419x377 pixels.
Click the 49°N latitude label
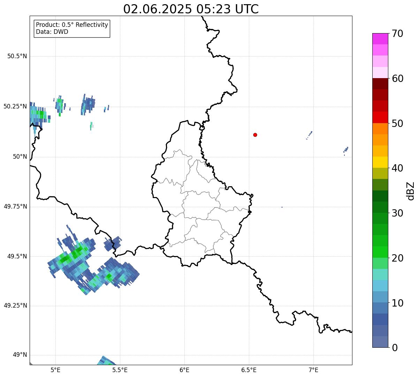20,355
